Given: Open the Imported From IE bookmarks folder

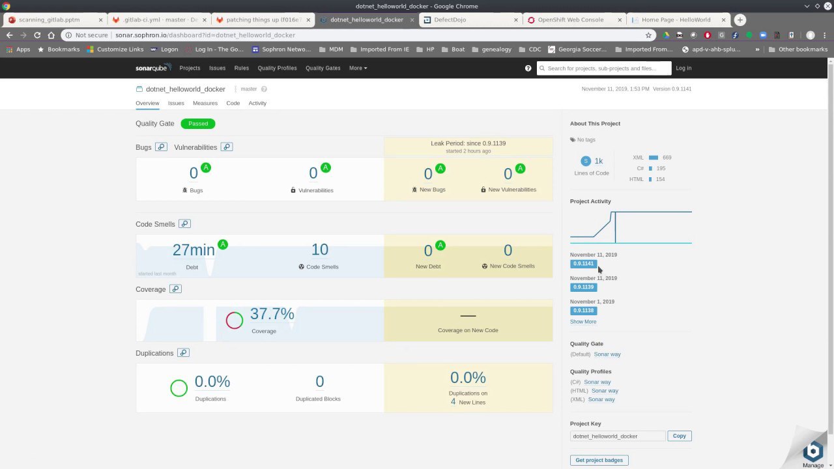Looking at the screenshot, I should click(x=379, y=50).
